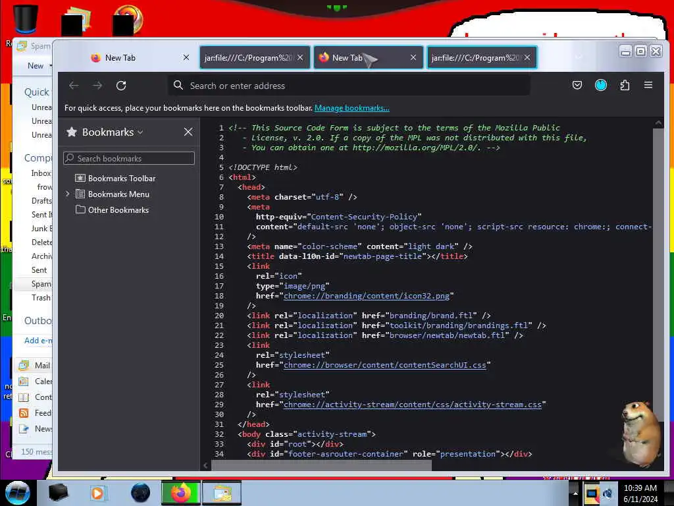674x506 pixels.
Task: Open Outbox in mail window
Action: pyautogui.click(x=38, y=321)
